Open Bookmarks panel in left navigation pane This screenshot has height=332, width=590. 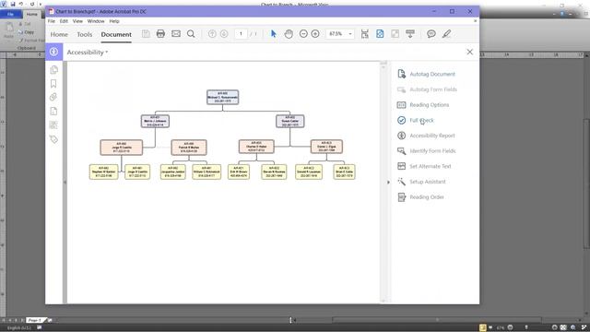coord(53,84)
